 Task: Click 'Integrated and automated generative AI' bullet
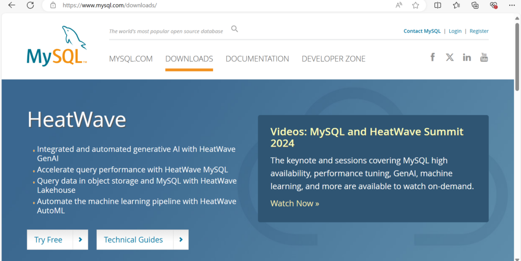point(136,154)
